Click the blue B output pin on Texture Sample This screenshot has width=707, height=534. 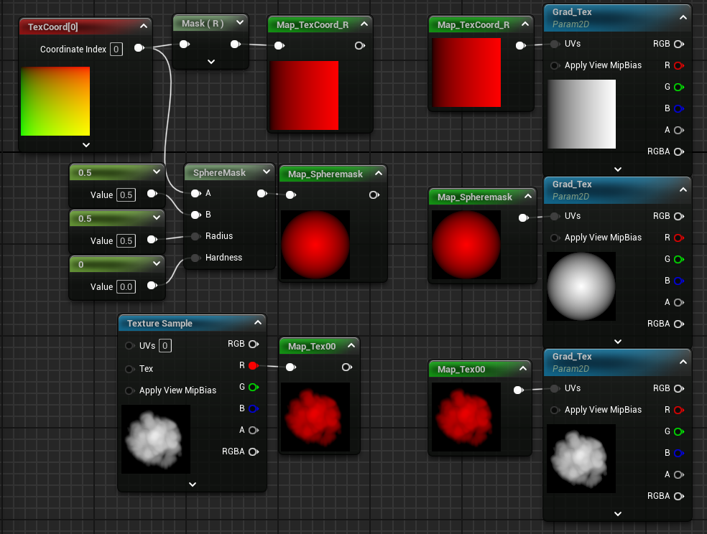pos(252,408)
